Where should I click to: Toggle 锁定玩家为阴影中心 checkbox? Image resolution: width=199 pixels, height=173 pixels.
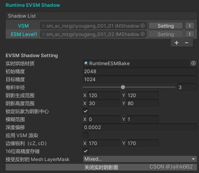tap(86, 111)
